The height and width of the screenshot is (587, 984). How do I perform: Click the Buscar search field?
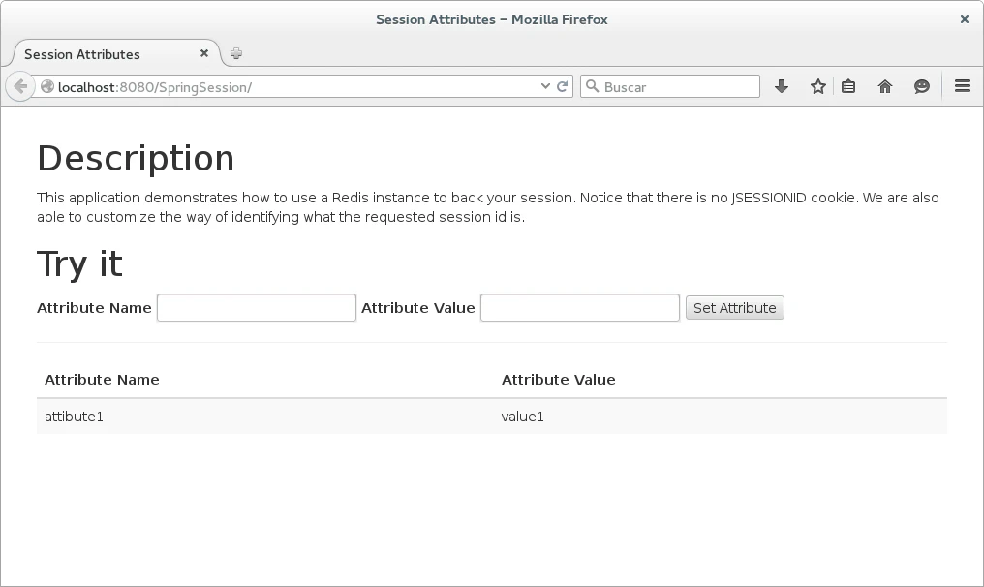pyautogui.click(x=678, y=86)
